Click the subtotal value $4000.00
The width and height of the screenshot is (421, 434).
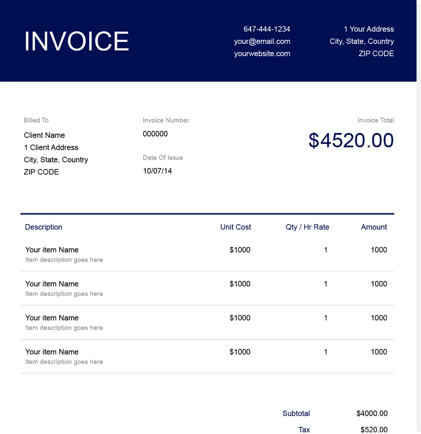click(372, 413)
